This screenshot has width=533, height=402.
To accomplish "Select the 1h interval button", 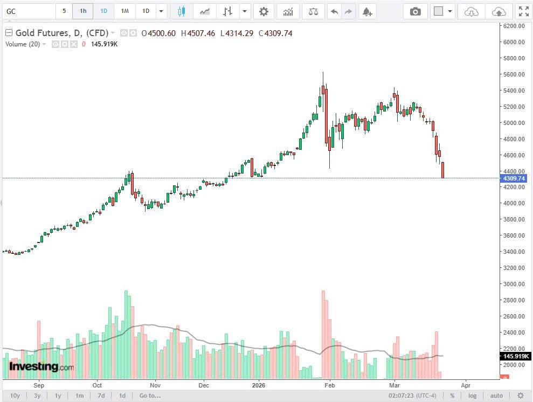I will click(x=83, y=11).
